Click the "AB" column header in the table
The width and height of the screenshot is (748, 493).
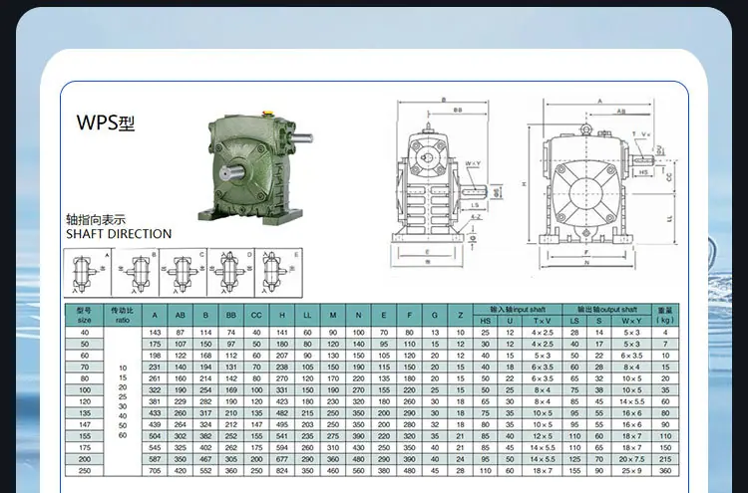pyautogui.click(x=180, y=315)
